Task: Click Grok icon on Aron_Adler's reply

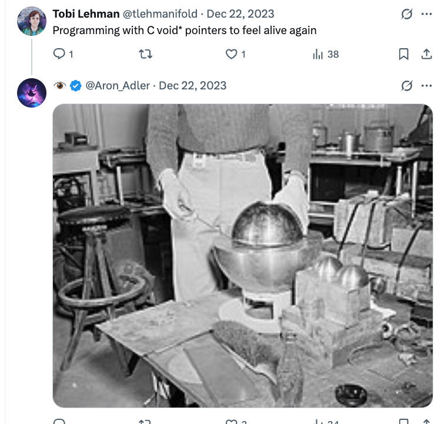Action: tap(406, 86)
